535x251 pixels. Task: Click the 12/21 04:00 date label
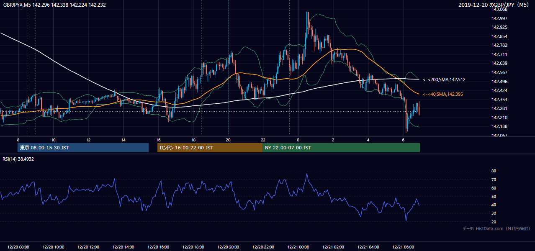(368, 247)
